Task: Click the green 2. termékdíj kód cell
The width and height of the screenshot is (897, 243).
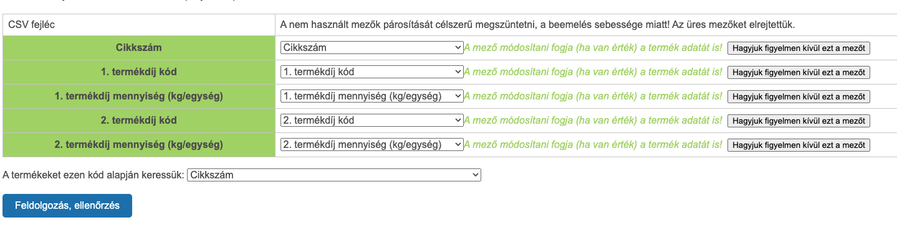Action: 139,121
